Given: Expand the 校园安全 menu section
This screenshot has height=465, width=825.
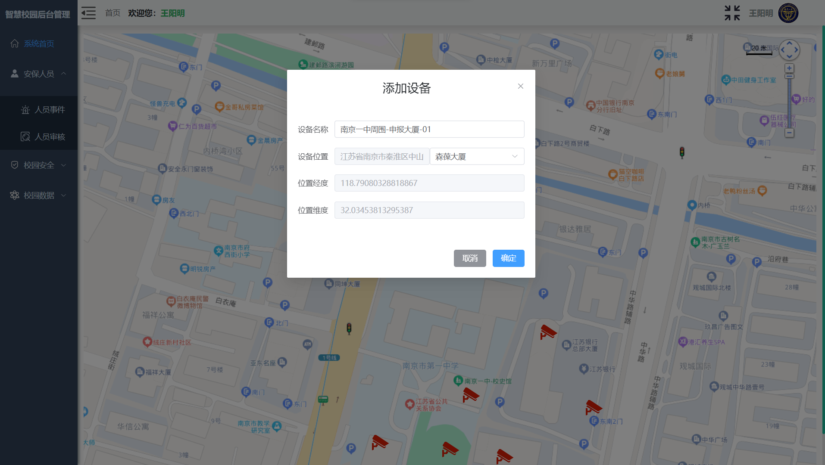Looking at the screenshot, I should (x=39, y=165).
